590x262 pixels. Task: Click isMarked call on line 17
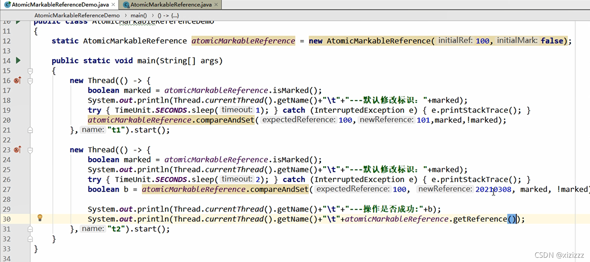[x=290, y=90]
